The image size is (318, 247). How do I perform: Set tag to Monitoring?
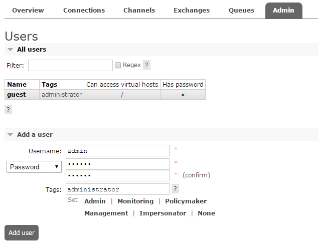[x=135, y=201]
